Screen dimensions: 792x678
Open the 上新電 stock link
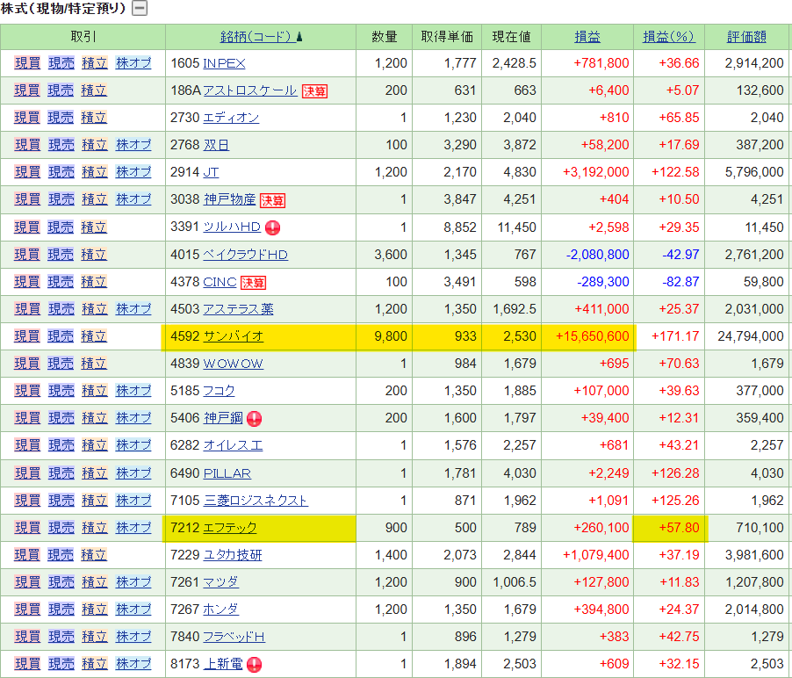[x=223, y=664]
